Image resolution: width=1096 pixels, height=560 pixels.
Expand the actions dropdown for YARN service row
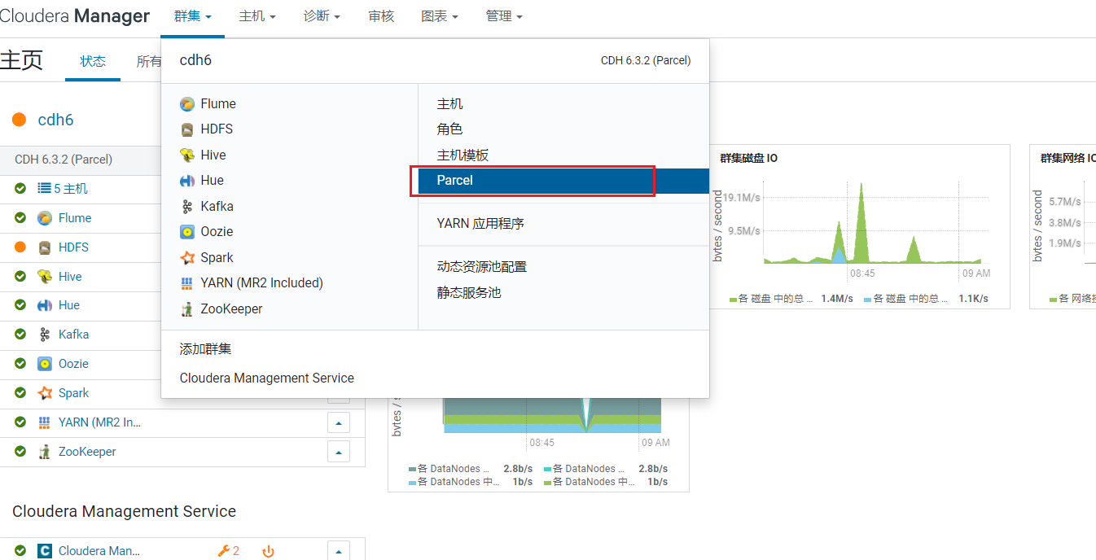(x=338, y=422)
